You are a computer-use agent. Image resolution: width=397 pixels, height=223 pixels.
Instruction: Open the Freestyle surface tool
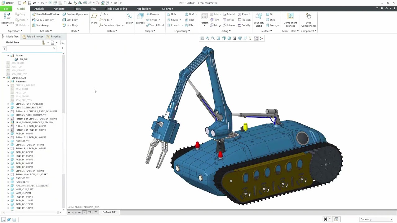tap(273, 25)
